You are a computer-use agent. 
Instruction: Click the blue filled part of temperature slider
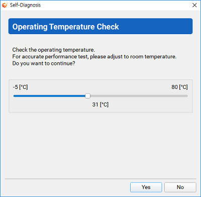[x=50, y=96]
